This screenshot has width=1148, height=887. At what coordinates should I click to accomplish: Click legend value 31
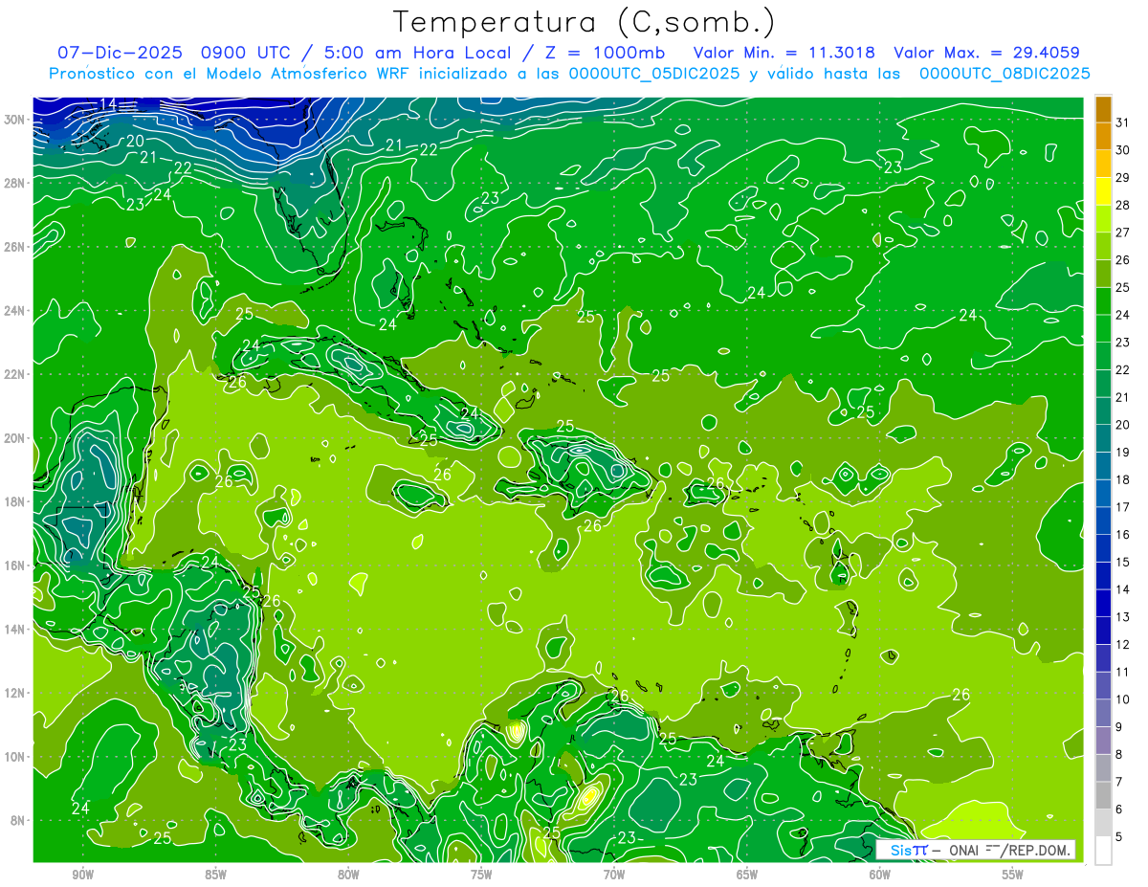pyautogui.click(x=1122, y=122)
